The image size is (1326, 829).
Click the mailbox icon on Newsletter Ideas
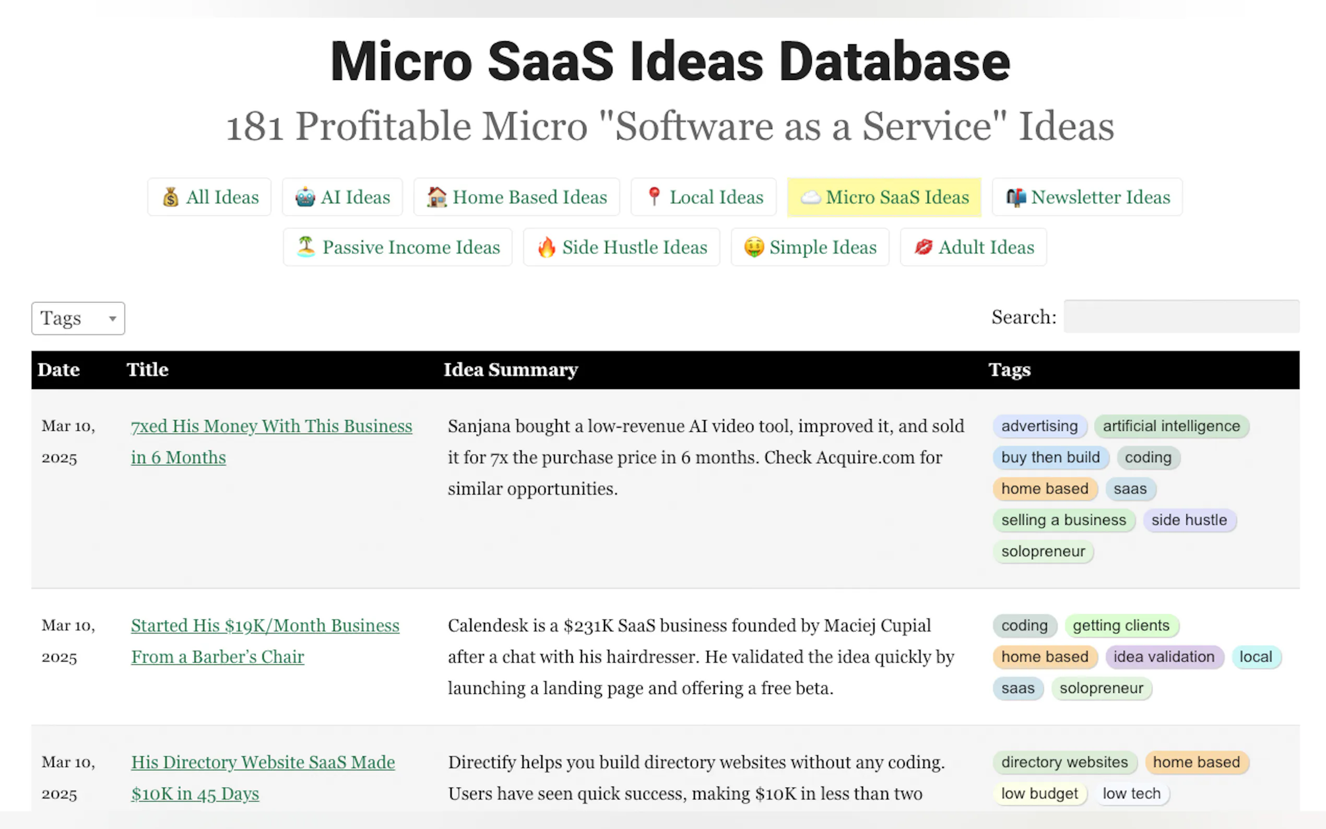1016,197
